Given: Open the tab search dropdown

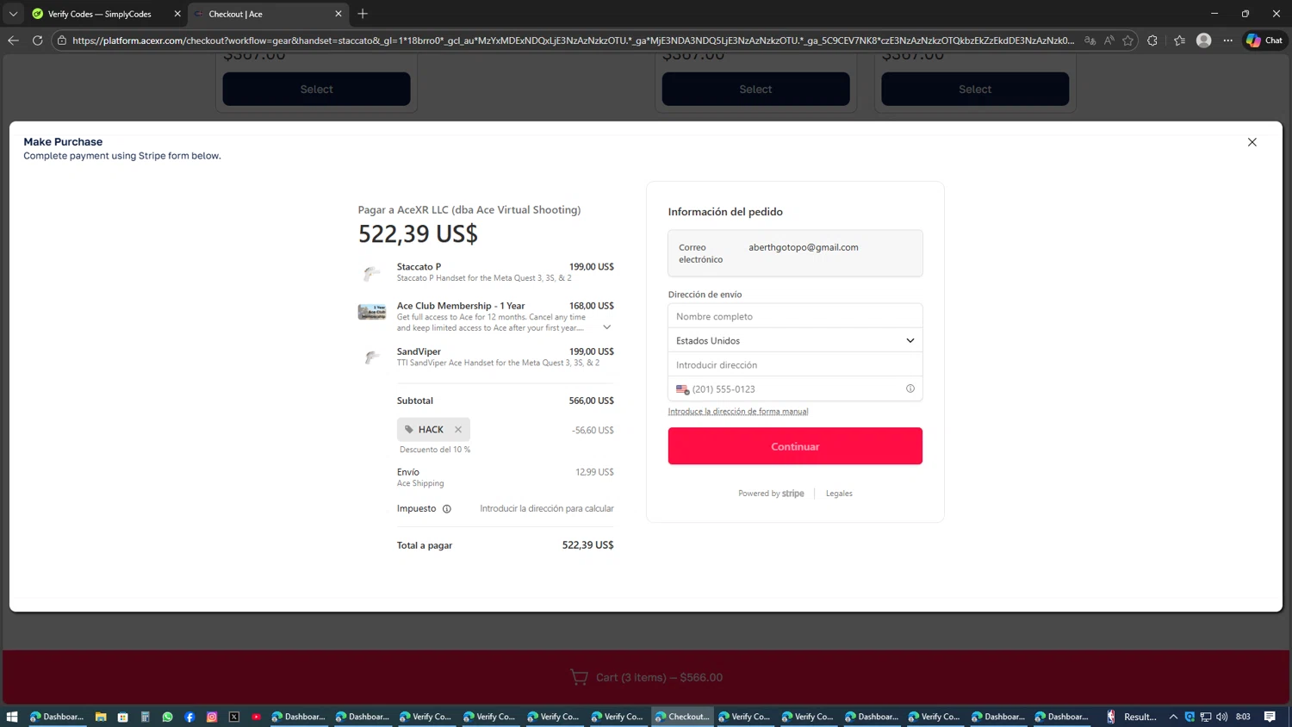Looking at the screenshot, I should click(x=13, y=14).
